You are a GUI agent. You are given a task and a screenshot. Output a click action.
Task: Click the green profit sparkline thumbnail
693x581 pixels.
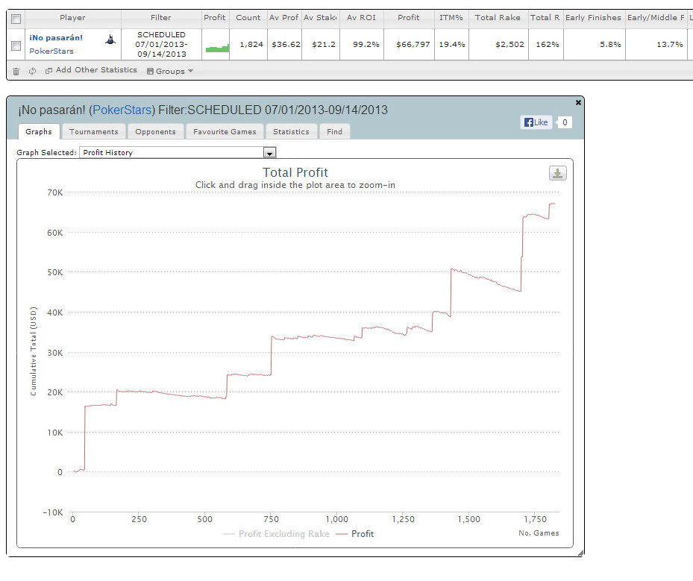[217, 48]
